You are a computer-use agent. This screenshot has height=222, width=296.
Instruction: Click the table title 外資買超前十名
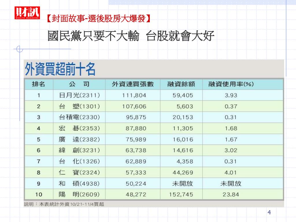tap(60, 69)
